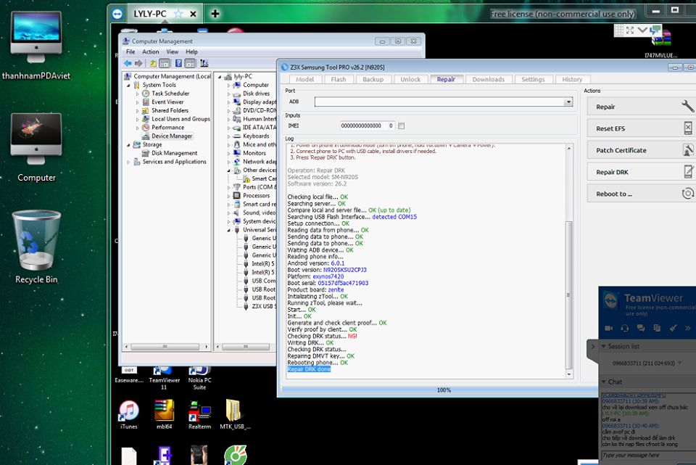696x465 pixels.
Task: Click the log scroll-down arrow
Action: [568, 374]
